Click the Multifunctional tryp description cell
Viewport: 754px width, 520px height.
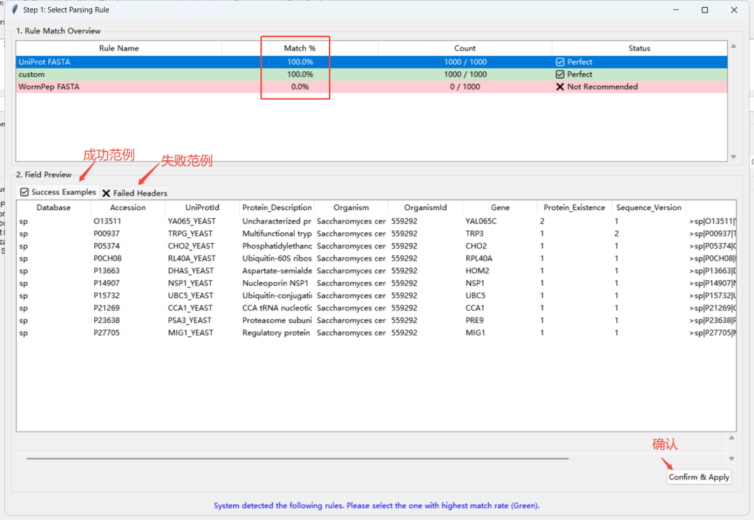pos(277,234)
